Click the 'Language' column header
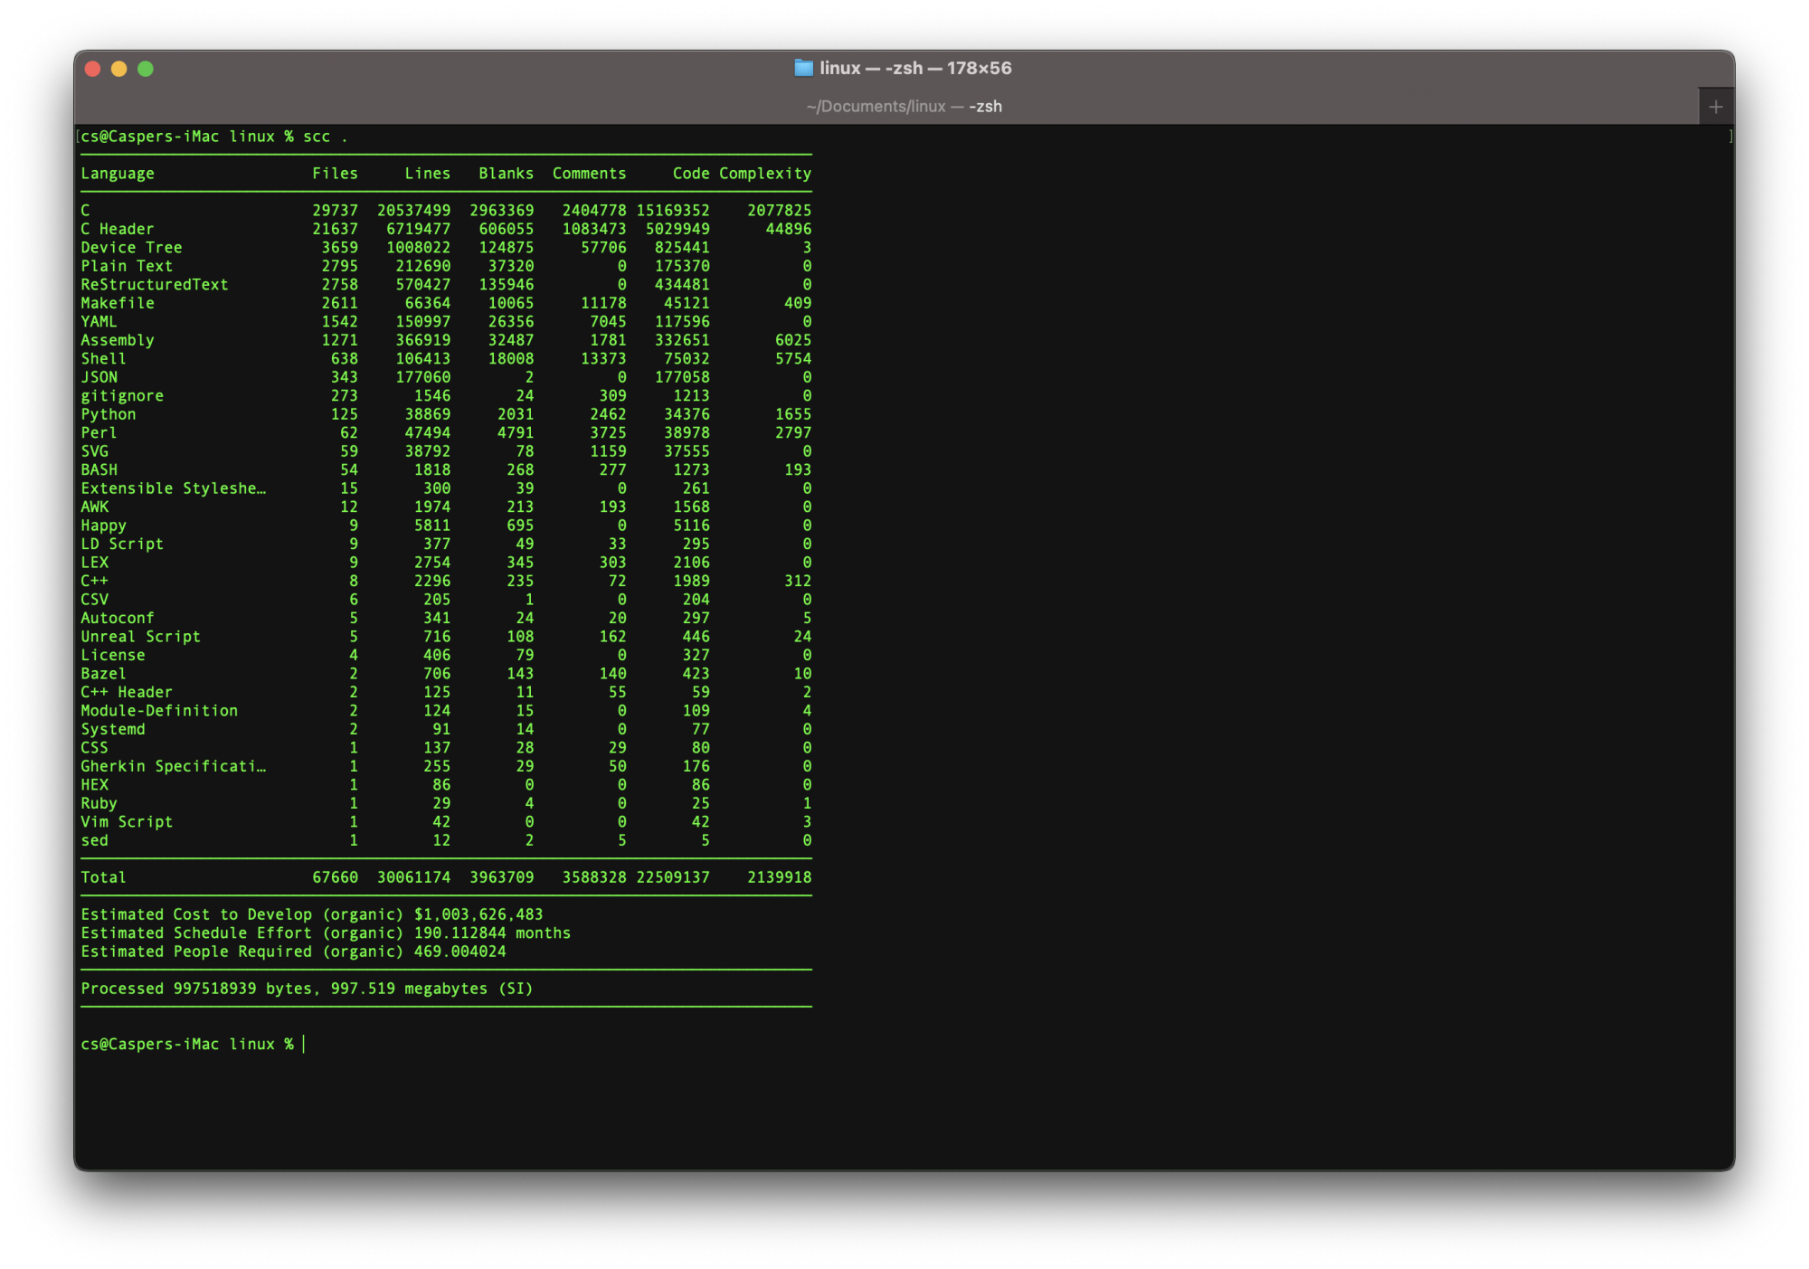This screenshot has height=1269, width=1809. [118, 174]
